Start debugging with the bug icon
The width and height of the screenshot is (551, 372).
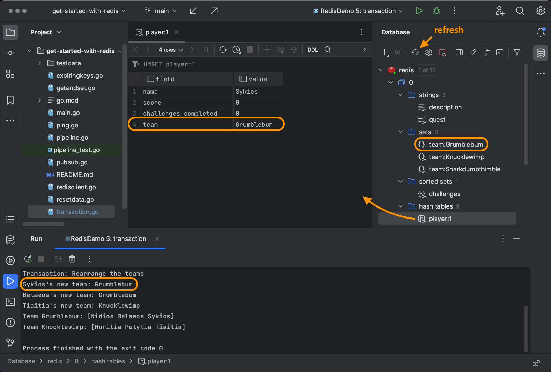(436, 11)
